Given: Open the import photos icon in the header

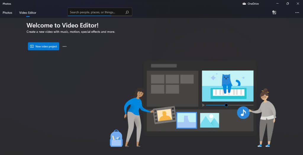Looking at the screenshot, I should [x=274, y=12].
